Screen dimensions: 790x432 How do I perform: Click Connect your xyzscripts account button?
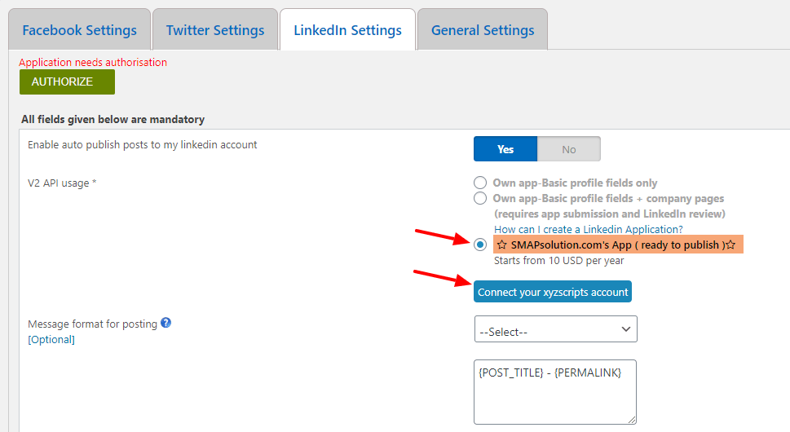point(553,292)
